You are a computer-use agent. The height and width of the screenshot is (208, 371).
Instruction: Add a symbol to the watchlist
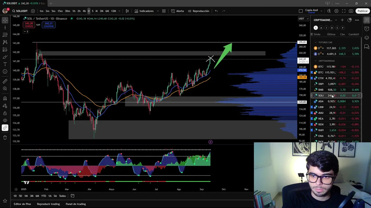(342, 20)
